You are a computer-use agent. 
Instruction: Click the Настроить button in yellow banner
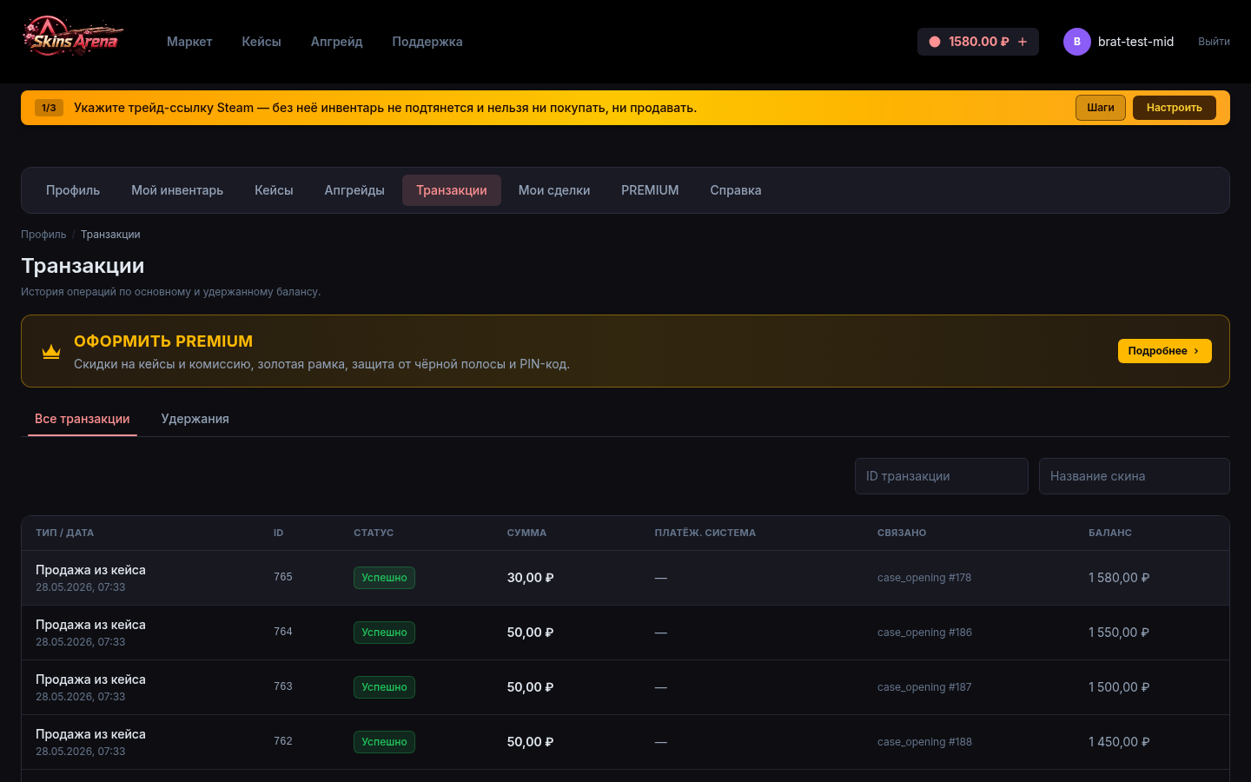1175,108
